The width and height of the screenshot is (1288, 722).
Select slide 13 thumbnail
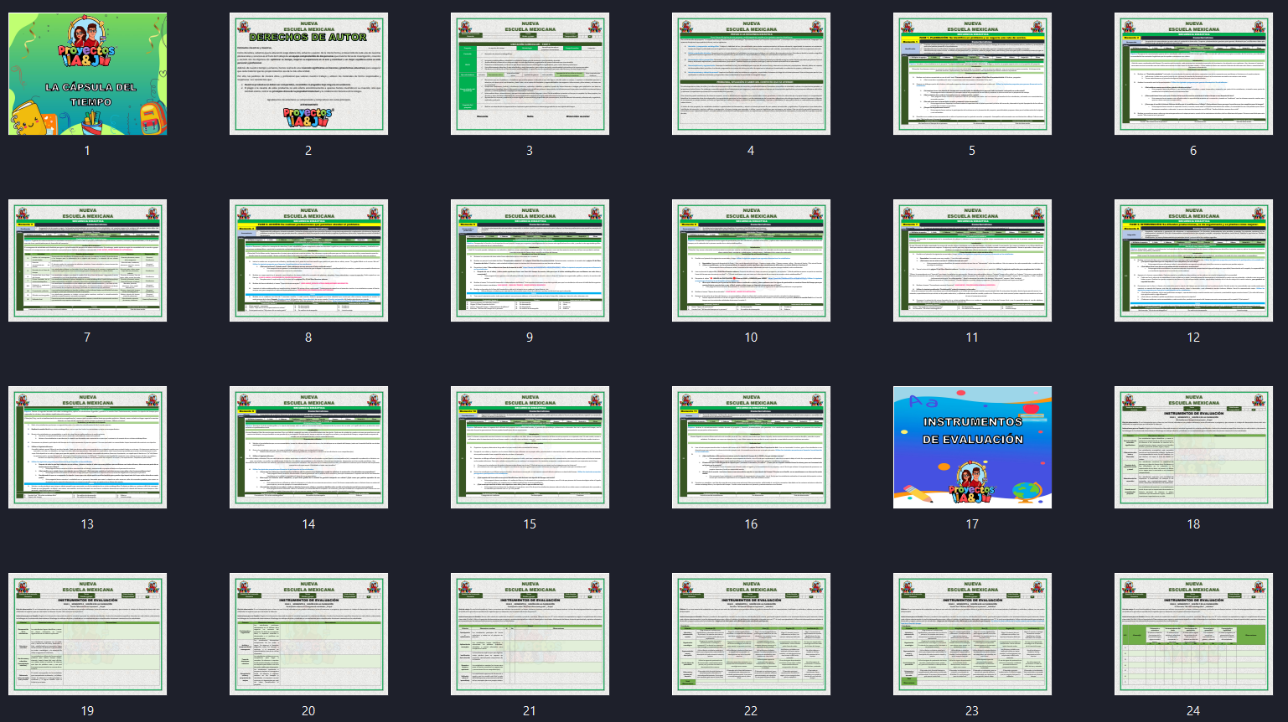pyautogui.click(x=87, y=447)
